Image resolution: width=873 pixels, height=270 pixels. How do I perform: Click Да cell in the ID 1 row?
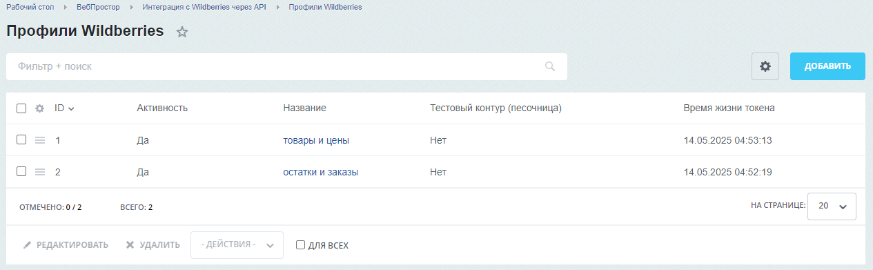[144, 140]
